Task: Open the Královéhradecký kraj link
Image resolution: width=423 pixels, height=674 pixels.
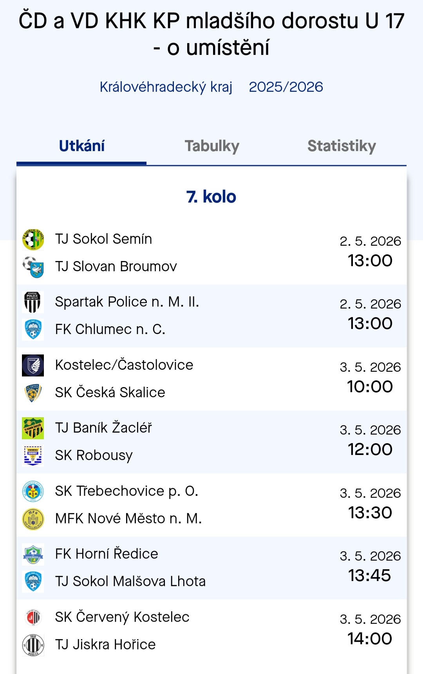Action: tap(166, 87)
